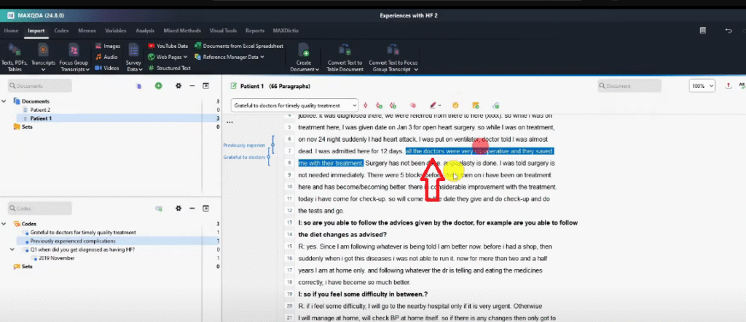Click new code icon in Codes panel
The height and width of the screenshot is (322, 746).
pos(158,209)
